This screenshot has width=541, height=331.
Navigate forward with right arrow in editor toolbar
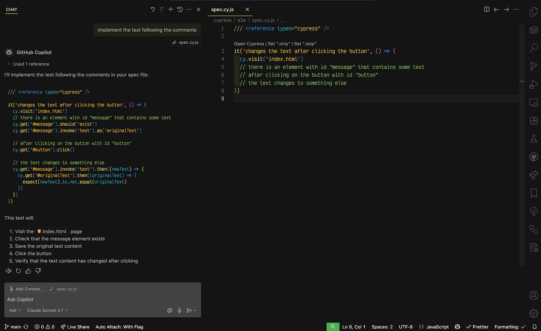tap(506, 10)
